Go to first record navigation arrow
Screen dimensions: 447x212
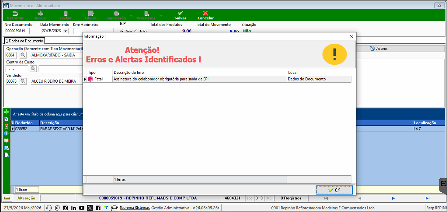click(x=326, y=198)
